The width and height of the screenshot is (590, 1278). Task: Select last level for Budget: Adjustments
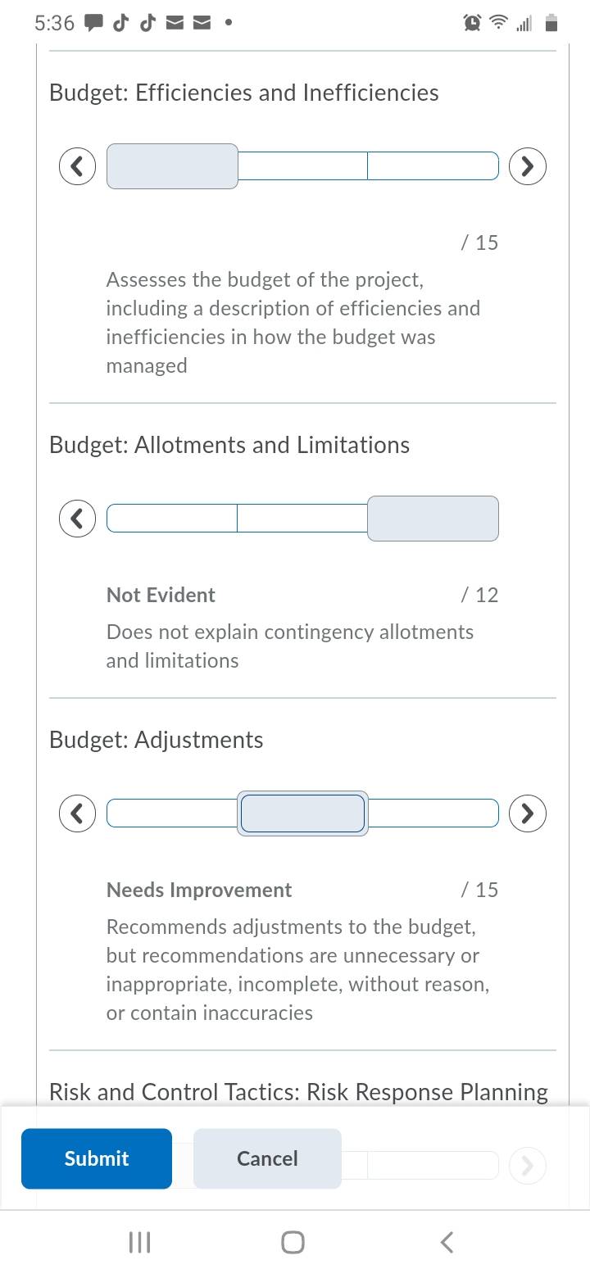(x=433, y=813)
